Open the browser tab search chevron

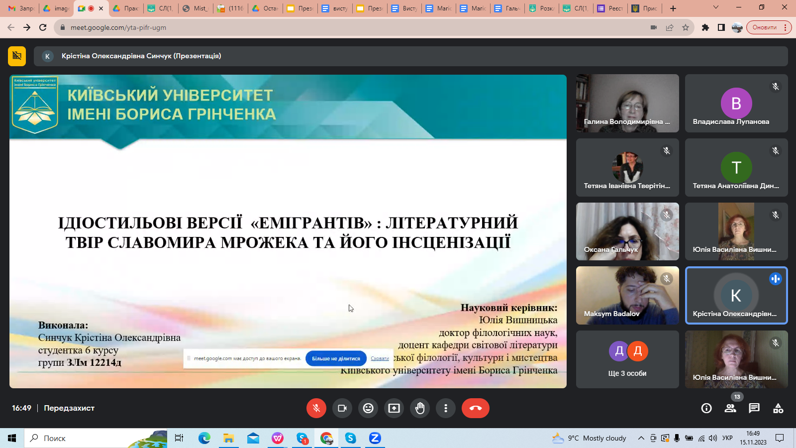click(715, 8)
